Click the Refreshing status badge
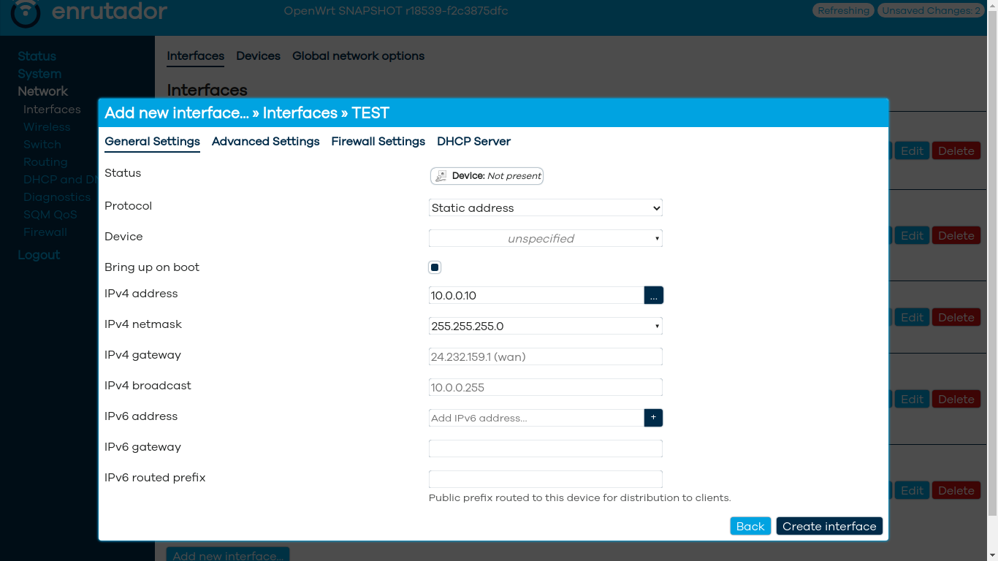This screenshot has width=998, height=561. 843,11
